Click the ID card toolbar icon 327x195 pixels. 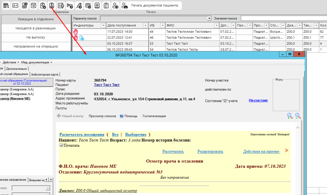[x=15, y=5]
